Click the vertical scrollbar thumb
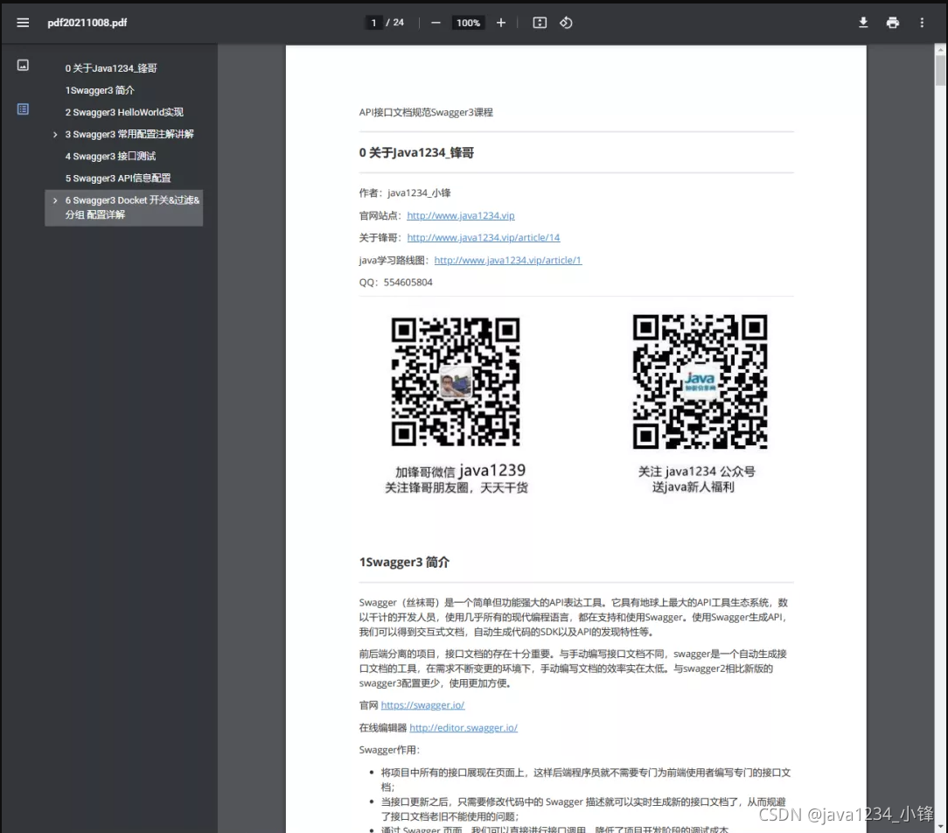 coord(940,70)
